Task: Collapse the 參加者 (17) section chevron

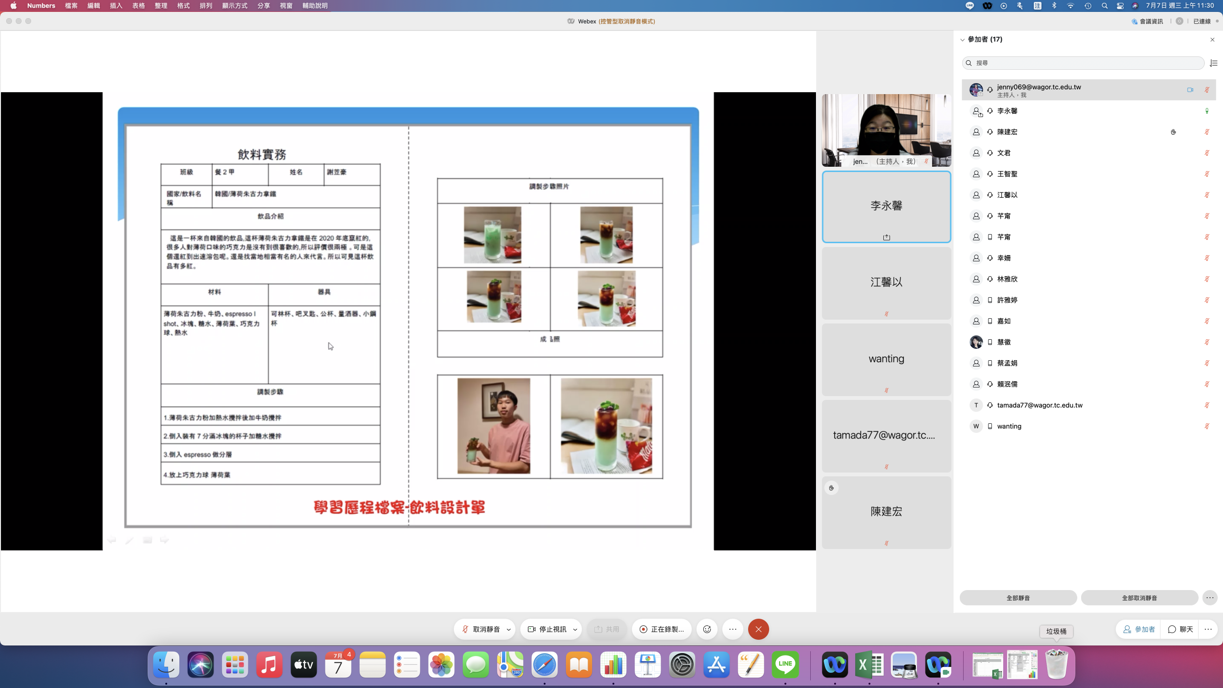Action: 963,40
